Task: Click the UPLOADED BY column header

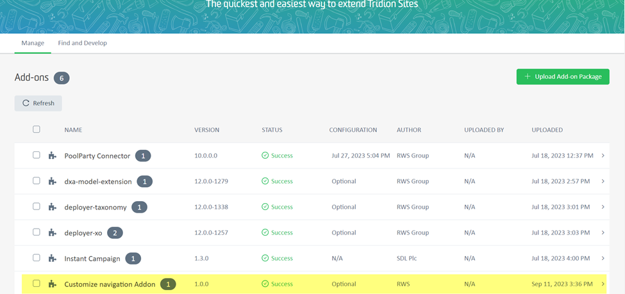Action: pos(485,130)
